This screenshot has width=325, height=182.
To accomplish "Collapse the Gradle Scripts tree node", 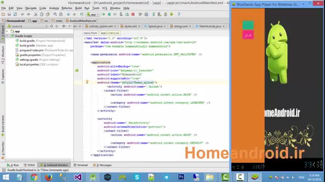I will click(8, 36).
